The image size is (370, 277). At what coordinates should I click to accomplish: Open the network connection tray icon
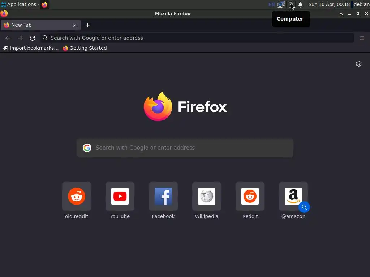pyautogui.click(x=281, y=4)
